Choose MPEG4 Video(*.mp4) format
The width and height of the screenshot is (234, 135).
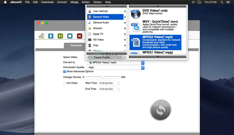pos(156,42)
